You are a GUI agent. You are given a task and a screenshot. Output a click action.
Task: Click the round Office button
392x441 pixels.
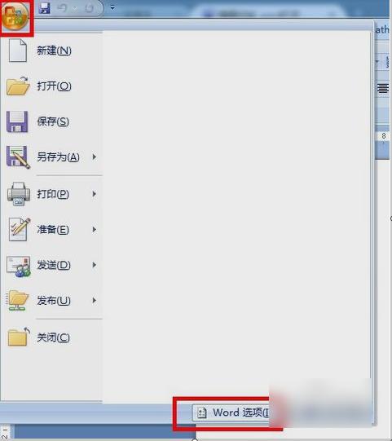pyautogui.click(x=15, y=15)
